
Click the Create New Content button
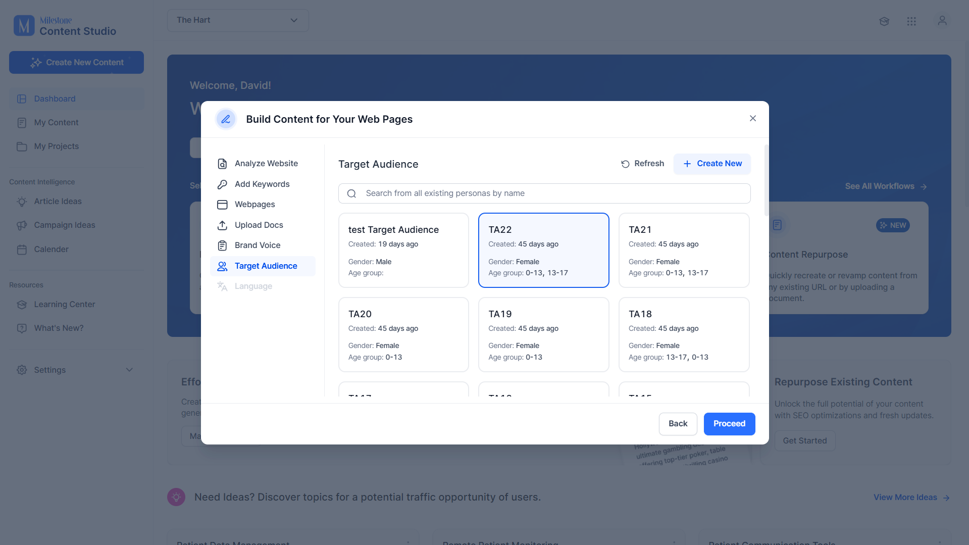(76, 63)
